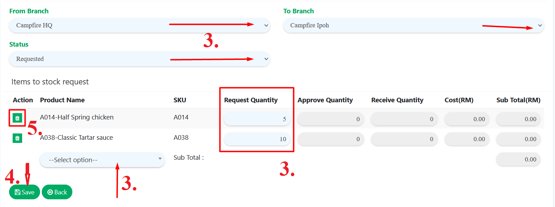Viewport: 555px width, 207px height.
Task: Click the SKU column header
Action: [x=180, y=100]
